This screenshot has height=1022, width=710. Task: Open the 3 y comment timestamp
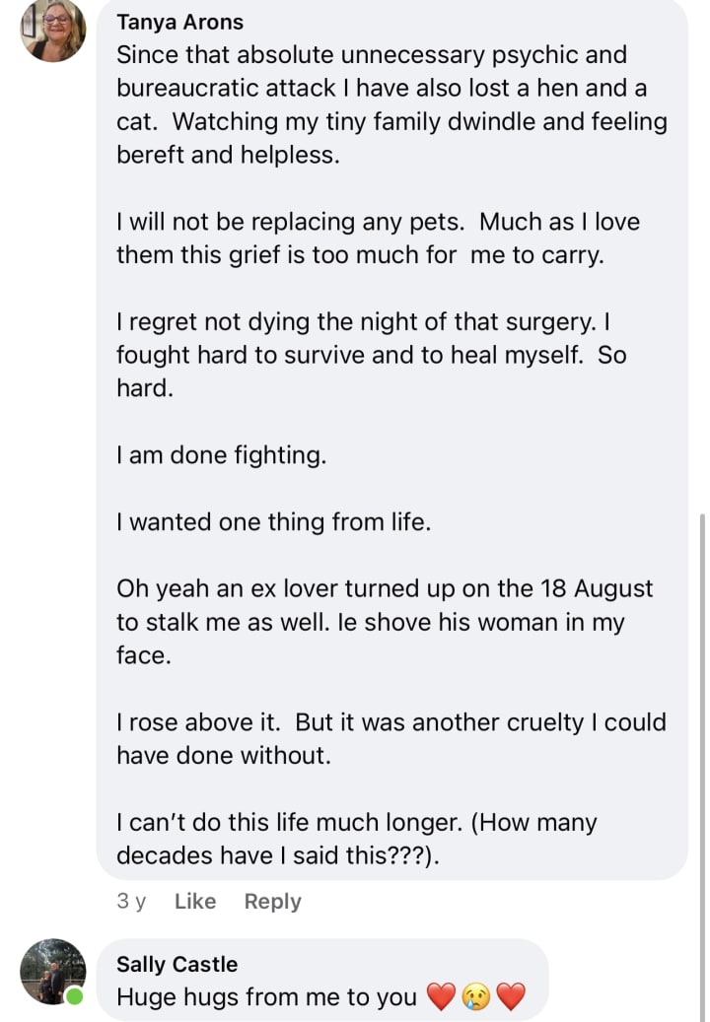pos(131,902)
